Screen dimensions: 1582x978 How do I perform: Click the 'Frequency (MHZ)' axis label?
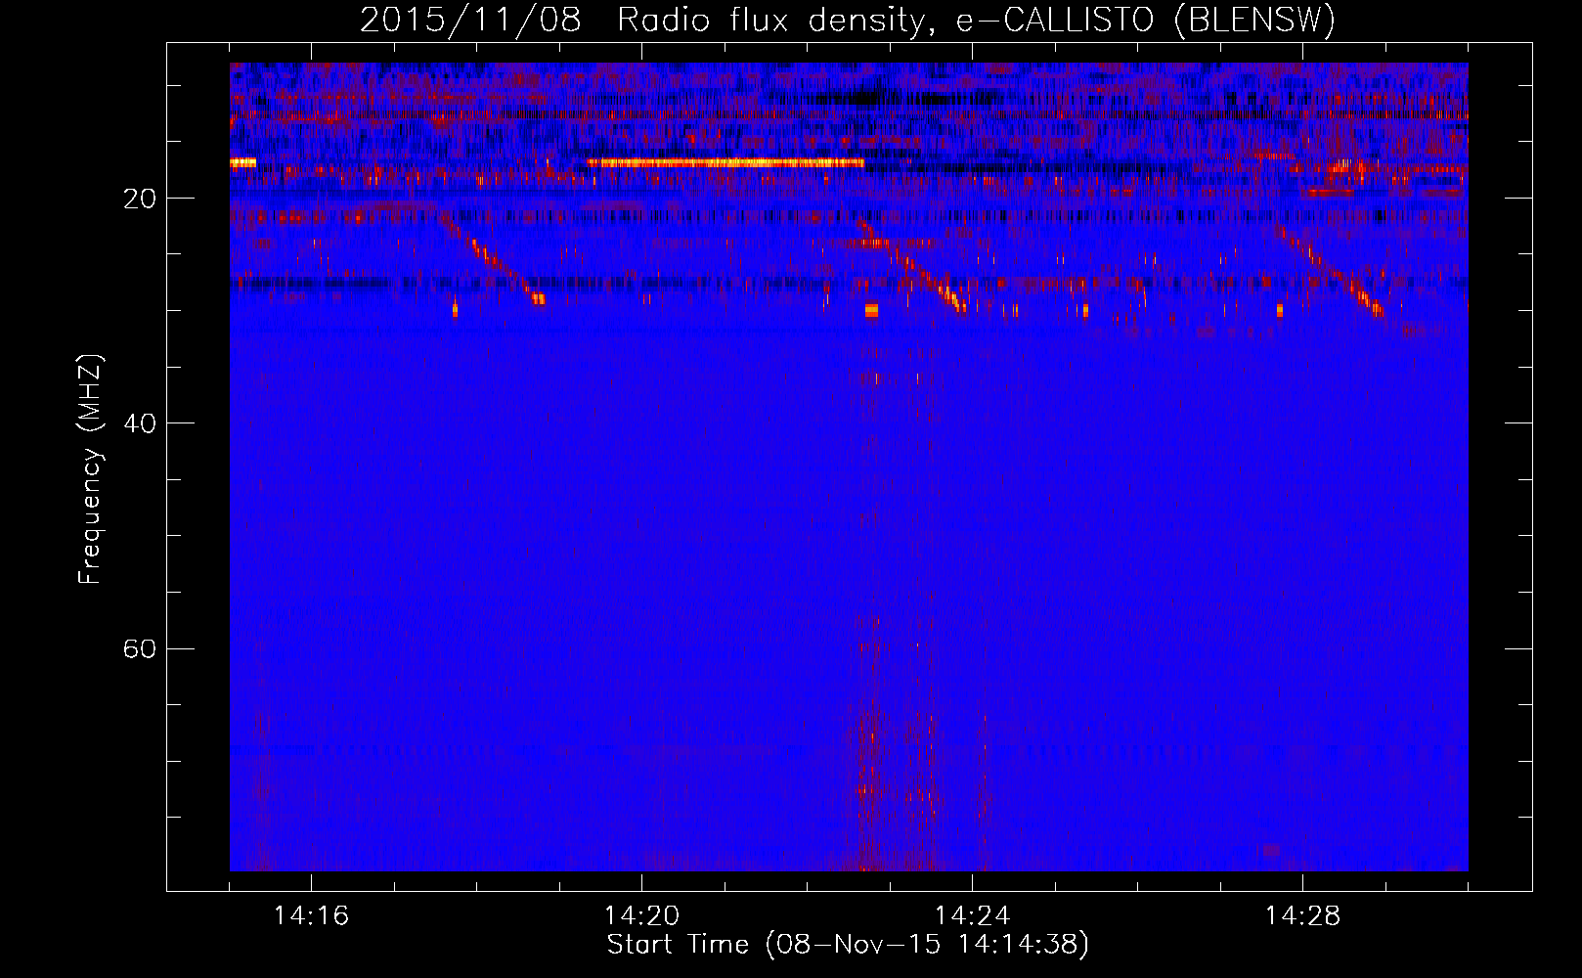[90, 469]
